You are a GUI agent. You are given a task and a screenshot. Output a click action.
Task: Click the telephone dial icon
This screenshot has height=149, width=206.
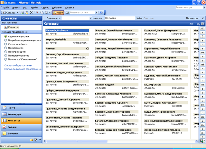pos(46,13)
